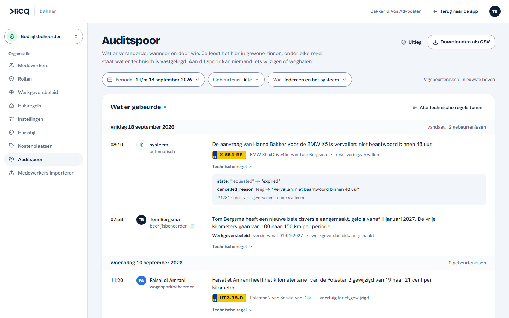Click the Auditspoor history icon
The height and width of the screenshot is (318, 509).
12,159
